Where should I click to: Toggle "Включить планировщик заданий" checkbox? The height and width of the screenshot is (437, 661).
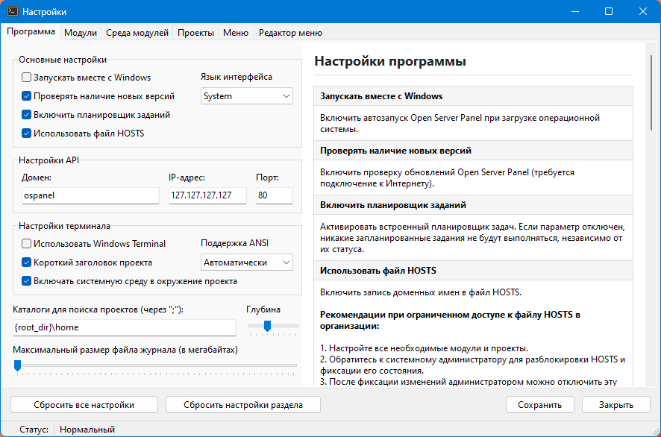pyautogui.click(x=27, y=115)
